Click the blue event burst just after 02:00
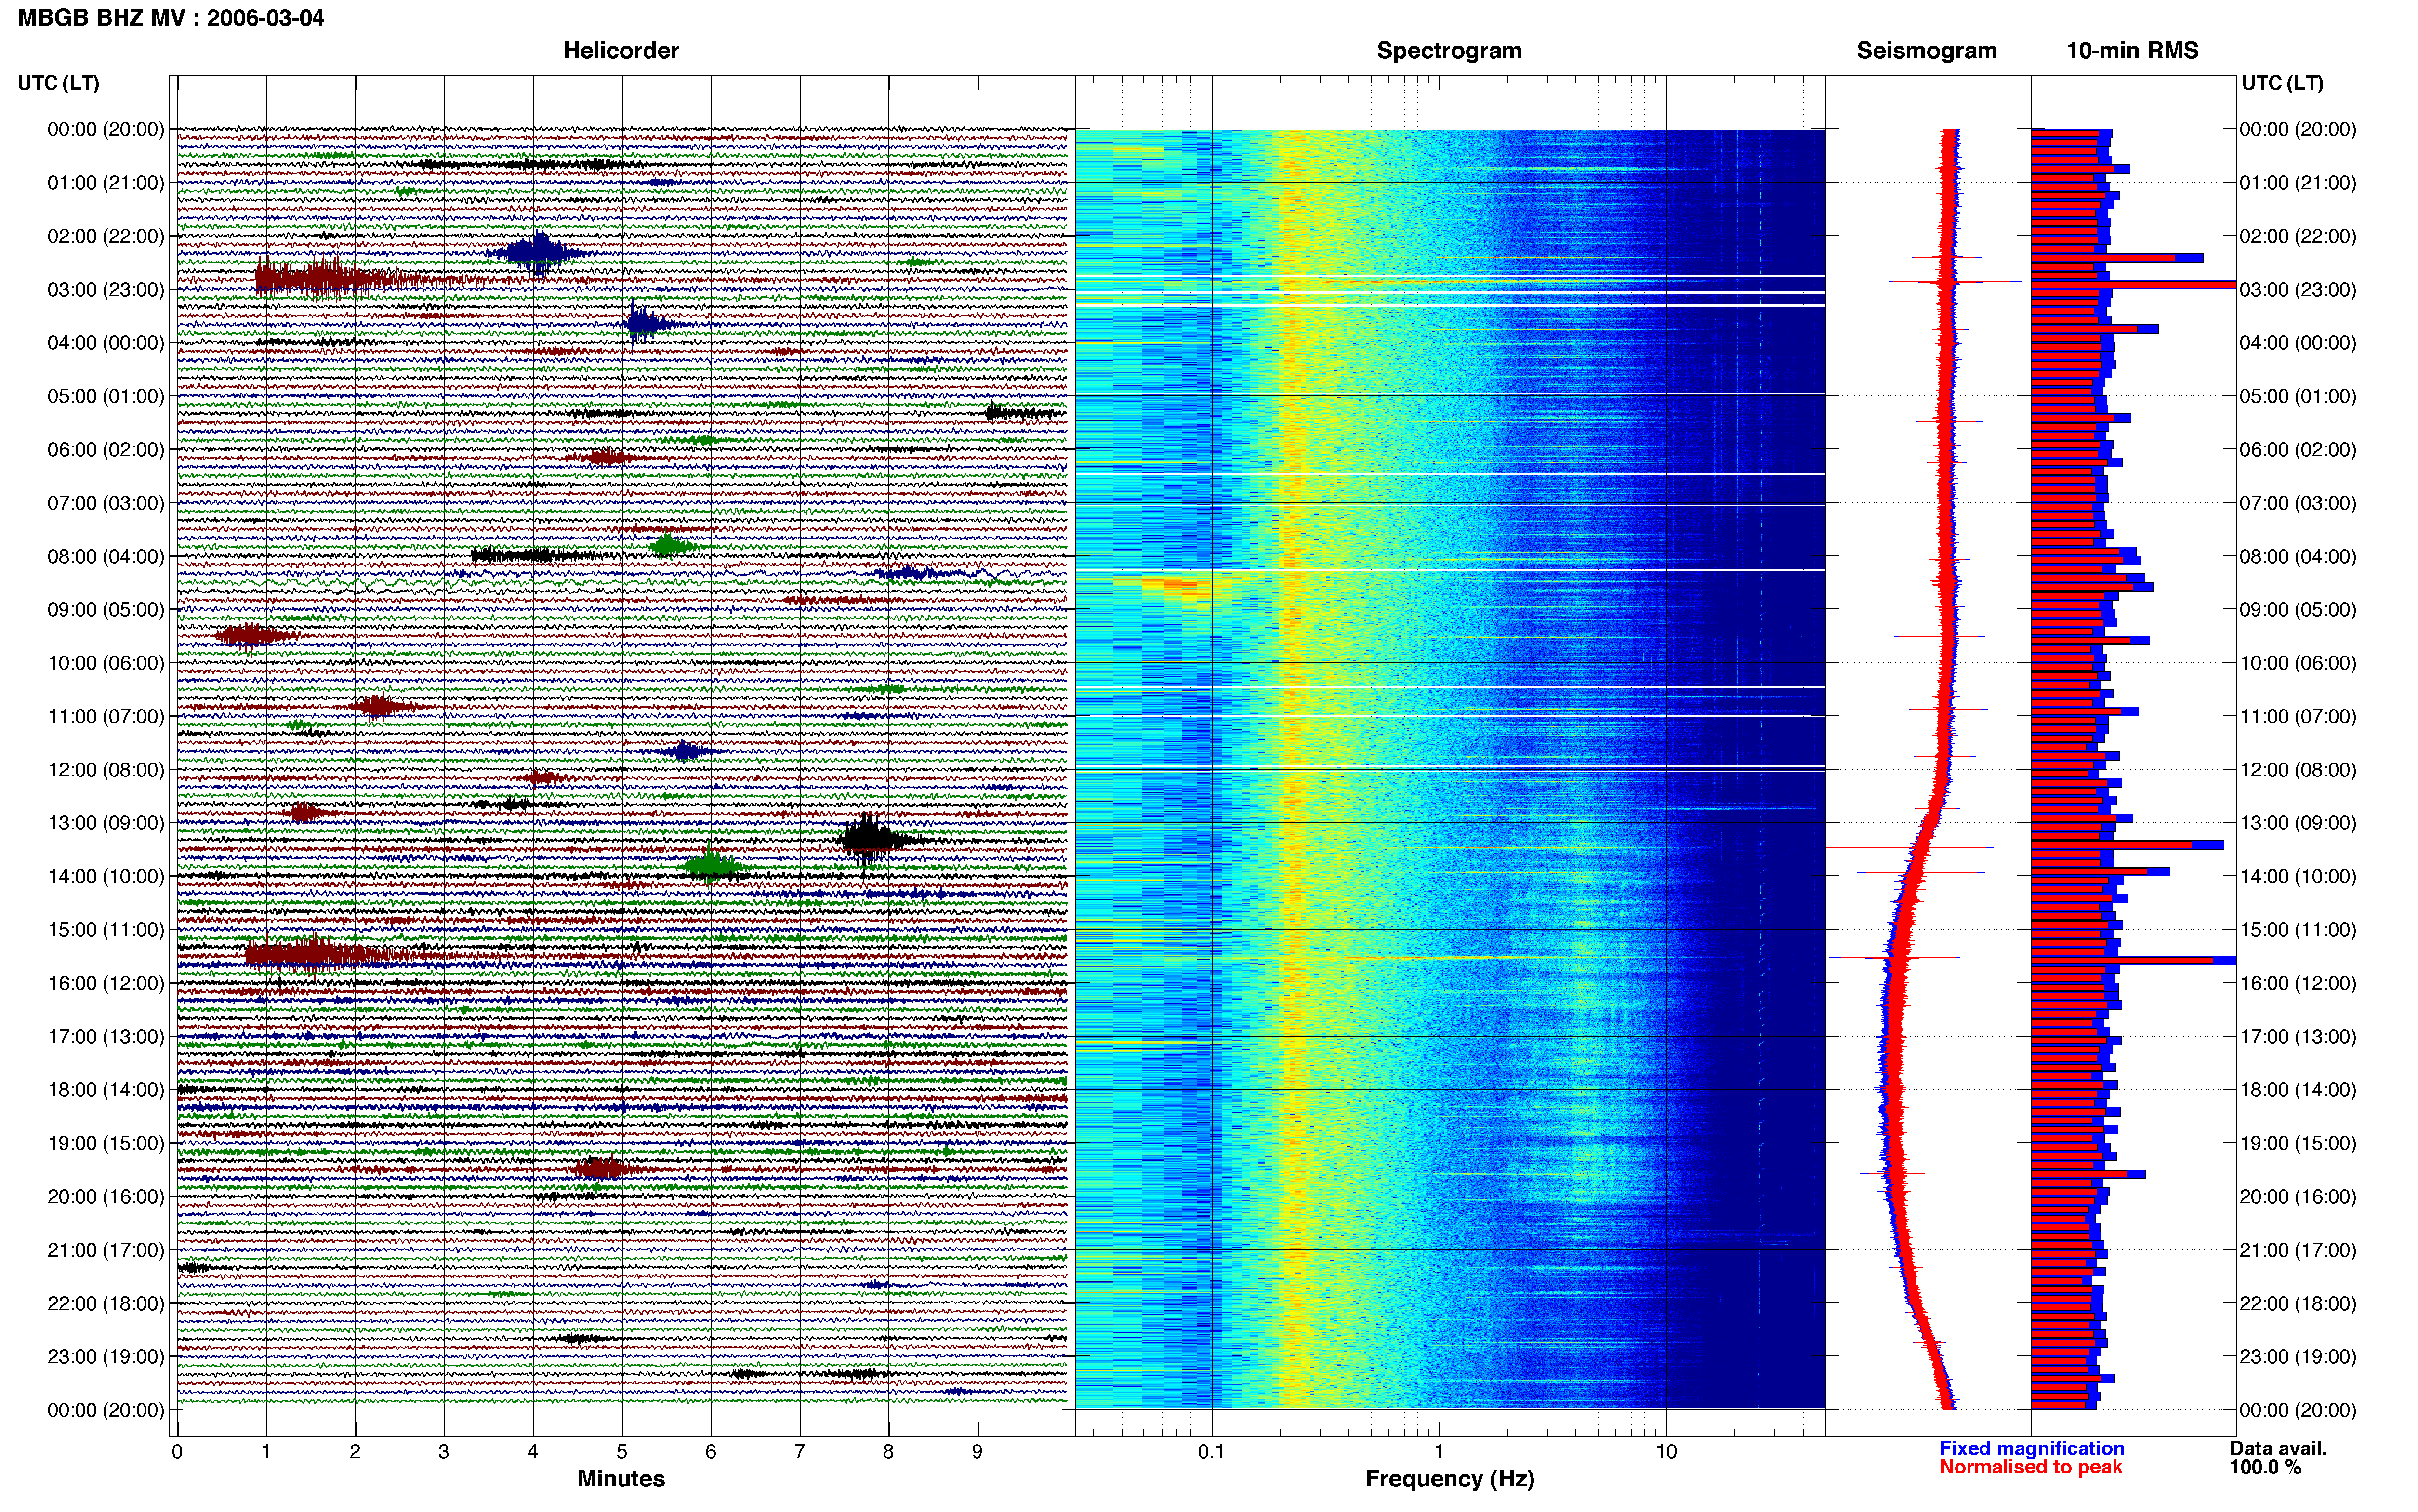The width and height of the screenshot is (2418, 1512). [x=537, y=252]
